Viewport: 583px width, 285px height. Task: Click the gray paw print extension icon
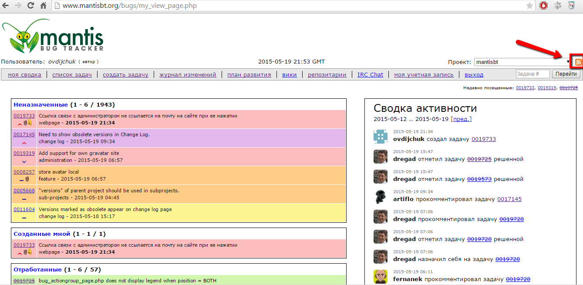558,6
